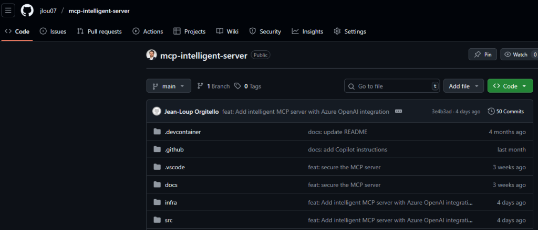Screen dimensions: 538x230
Task: Click the repository owner avatar beside title
Action: (x=152, y=55)
